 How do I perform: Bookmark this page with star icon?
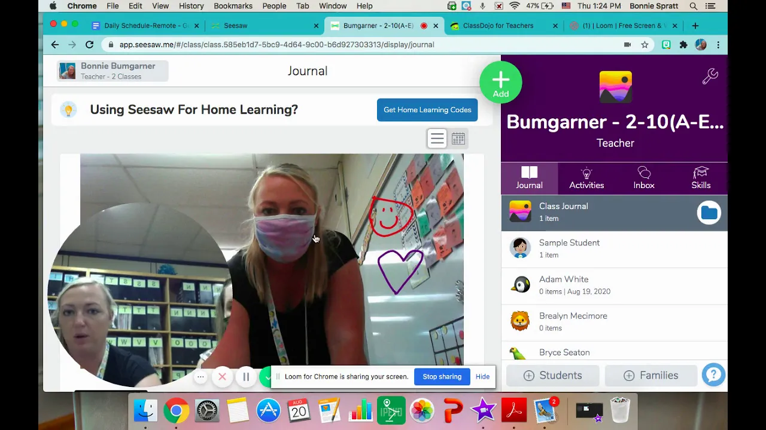tap(645, 45)
